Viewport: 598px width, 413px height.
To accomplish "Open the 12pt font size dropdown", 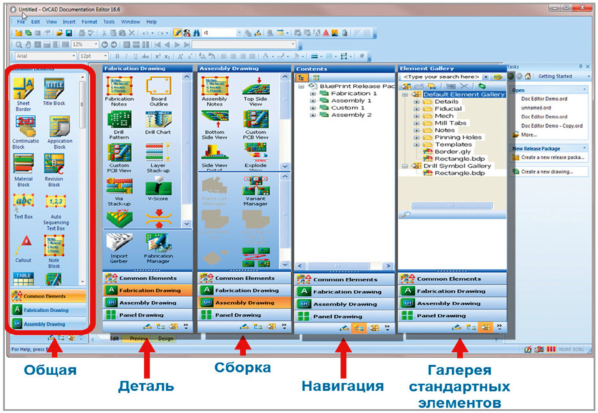I will click(106, 56).
